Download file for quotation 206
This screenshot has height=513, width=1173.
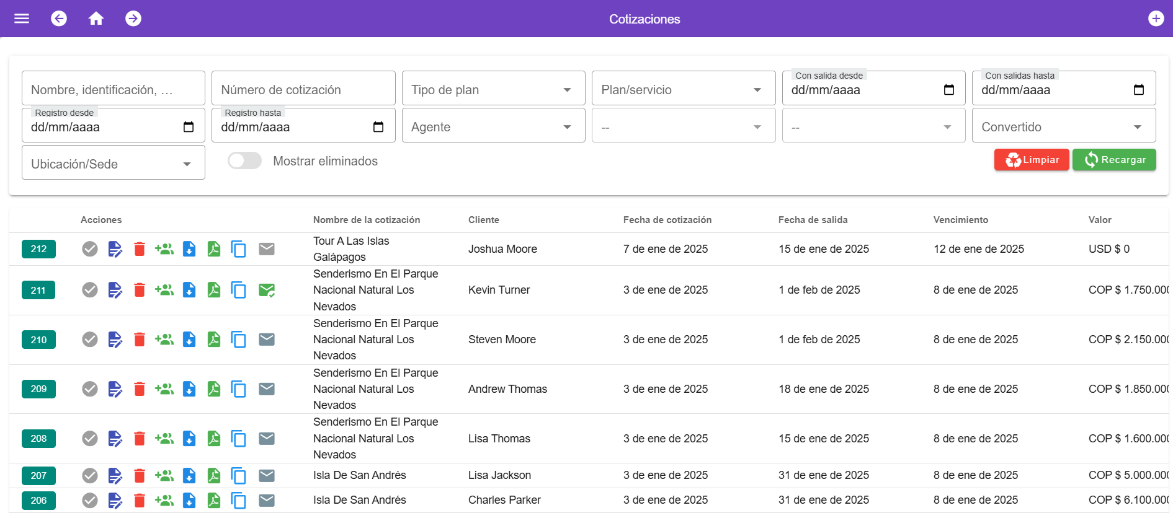189,501
